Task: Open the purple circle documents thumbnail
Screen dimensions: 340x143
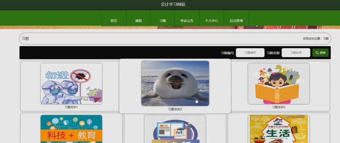Action: tap(175, 129)
